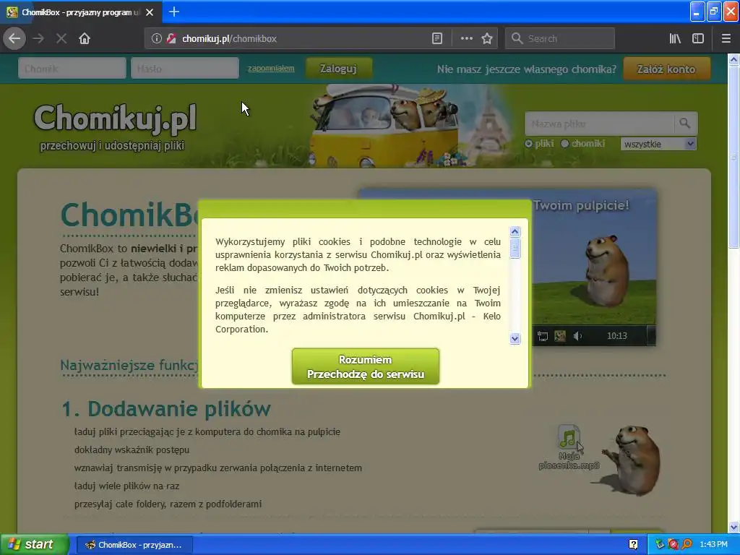Click the help question mark tray icon
Screen dimensions: 740x555
(x=633, y=545)
